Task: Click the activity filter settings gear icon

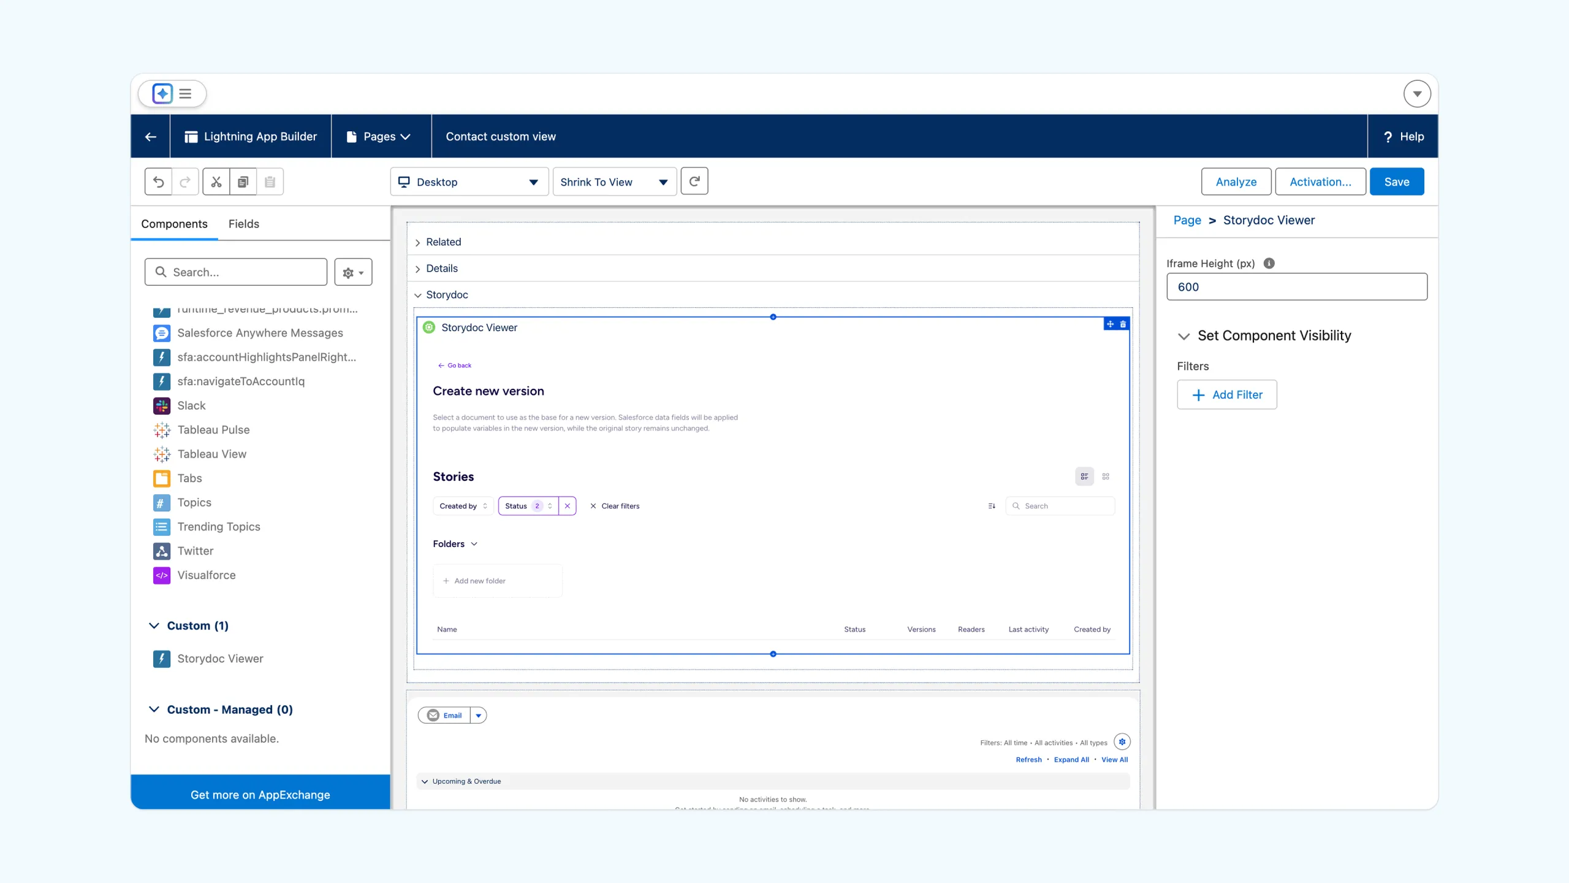Action: pos(1122,742)
